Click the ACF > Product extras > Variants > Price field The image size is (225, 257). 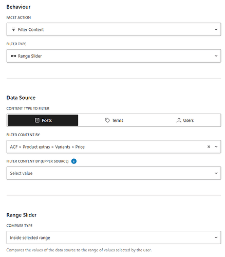pyautogui.click(x=114, y=146)
